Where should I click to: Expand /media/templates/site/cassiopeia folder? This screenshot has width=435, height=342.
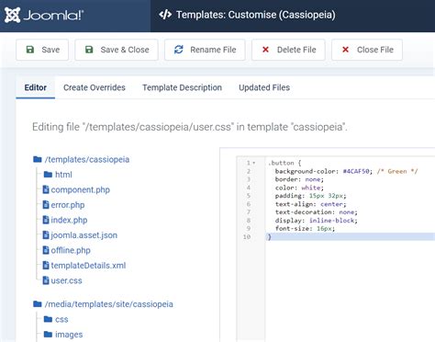coord(108,304)
